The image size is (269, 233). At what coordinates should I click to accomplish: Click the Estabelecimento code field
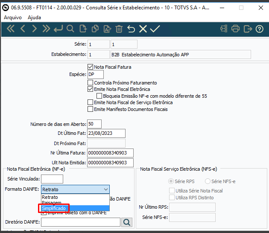point(99,55)
